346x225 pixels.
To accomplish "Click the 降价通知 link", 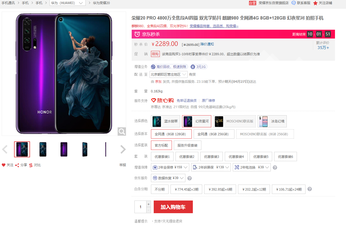I will (x=207, y=44).
